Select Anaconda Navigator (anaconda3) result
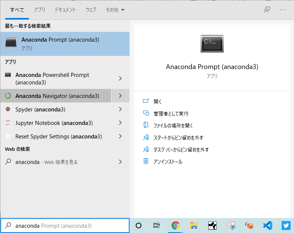294x233 pixels. pos(56,96)
